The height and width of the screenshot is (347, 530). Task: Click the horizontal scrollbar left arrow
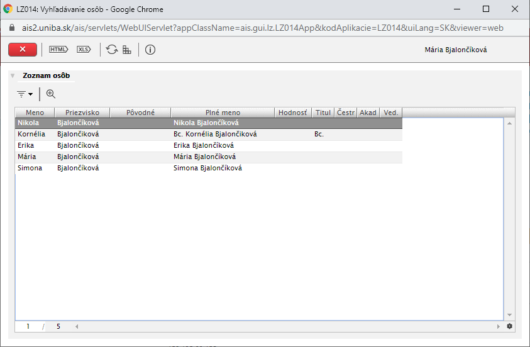tap(77, 326)
